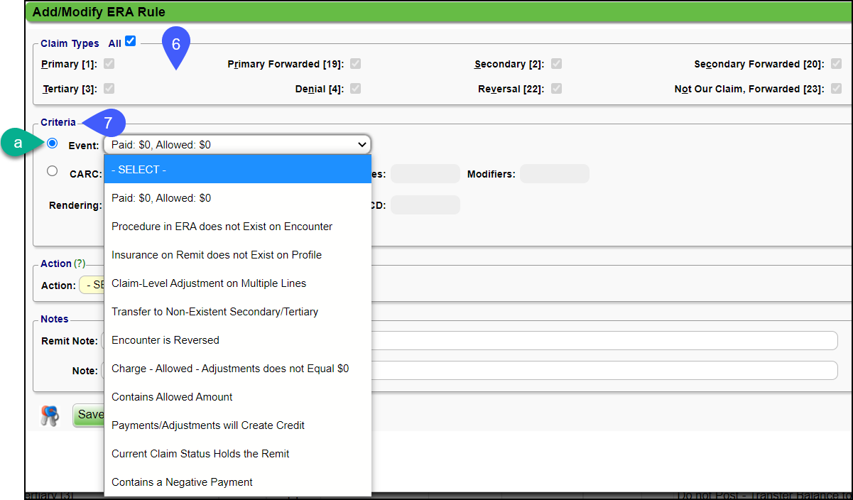Toggle the Secondary [2] checkbox
Viewport: 853px width, 500px height.
(556, 63)
